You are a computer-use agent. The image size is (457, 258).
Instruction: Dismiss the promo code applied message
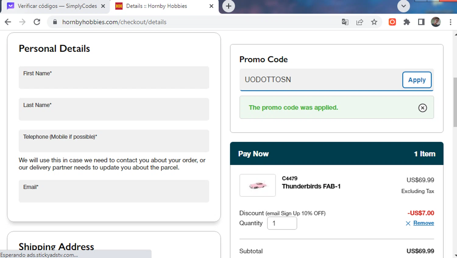click(422, 108)
